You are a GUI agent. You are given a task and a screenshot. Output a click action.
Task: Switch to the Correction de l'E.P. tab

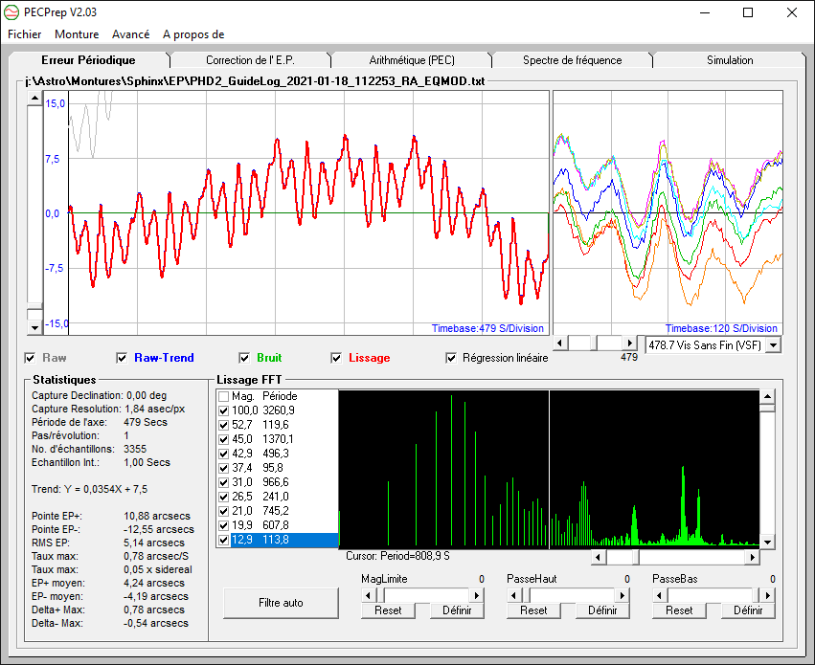click(251, 60)
